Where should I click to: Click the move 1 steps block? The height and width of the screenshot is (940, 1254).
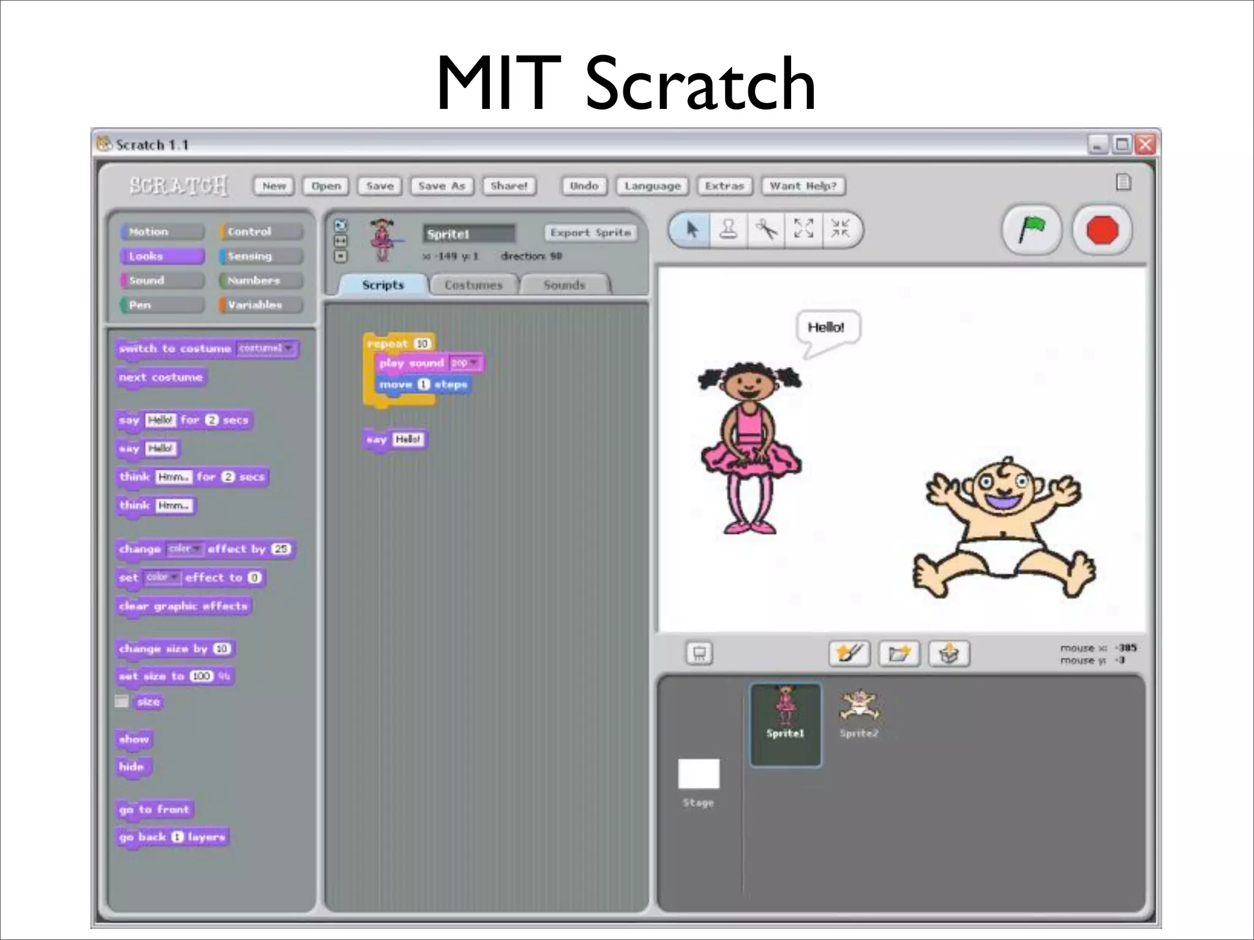[x=423, y=384]
